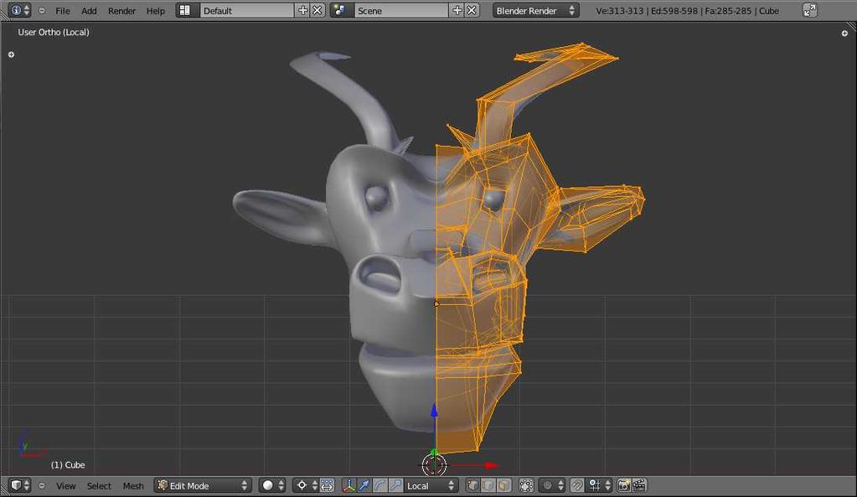Image resolution: width=857 pixels, height=497 pixels.
Task: Open the Mesh menu in 3D header
Action: tap(133, 485)
